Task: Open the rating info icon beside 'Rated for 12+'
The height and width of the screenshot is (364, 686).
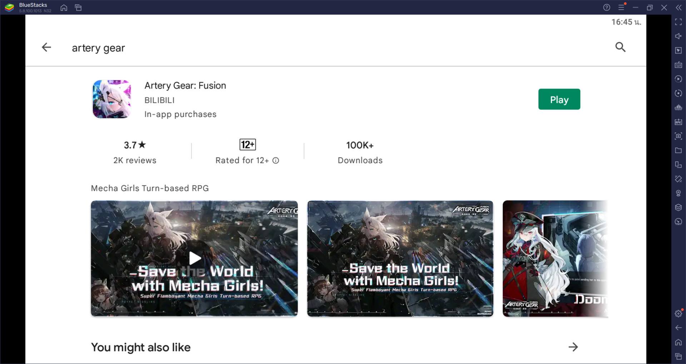Action: coord(276,161)
